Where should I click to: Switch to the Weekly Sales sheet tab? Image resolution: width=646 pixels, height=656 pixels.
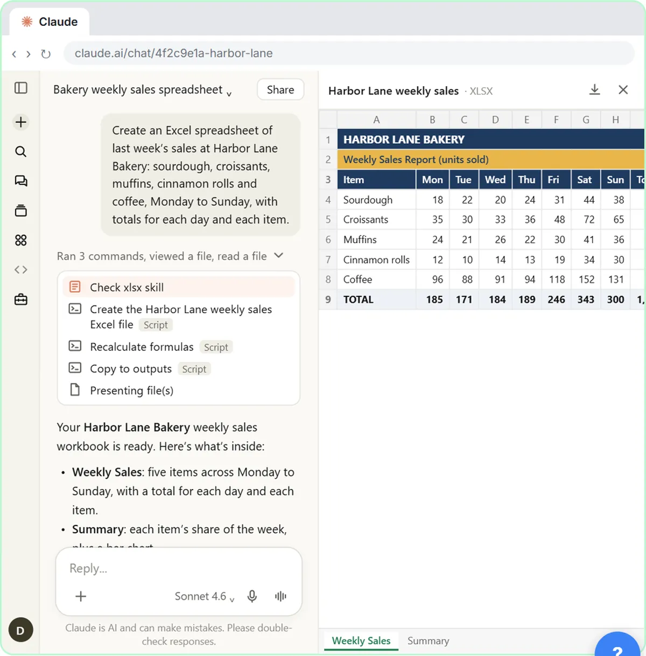pos(361,641)
